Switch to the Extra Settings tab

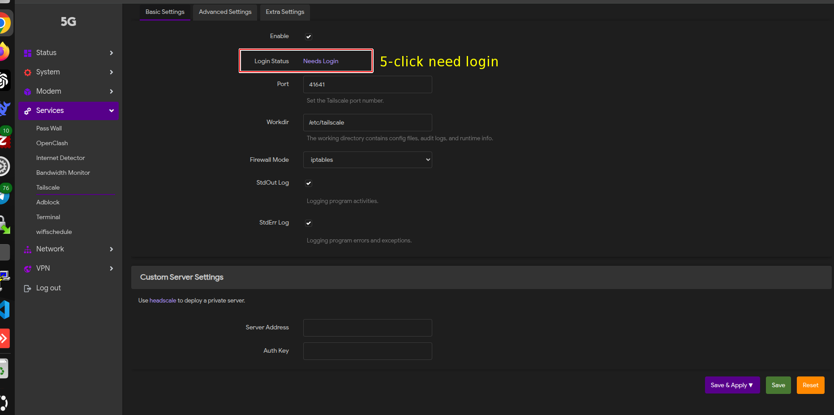tap(285, 12)
